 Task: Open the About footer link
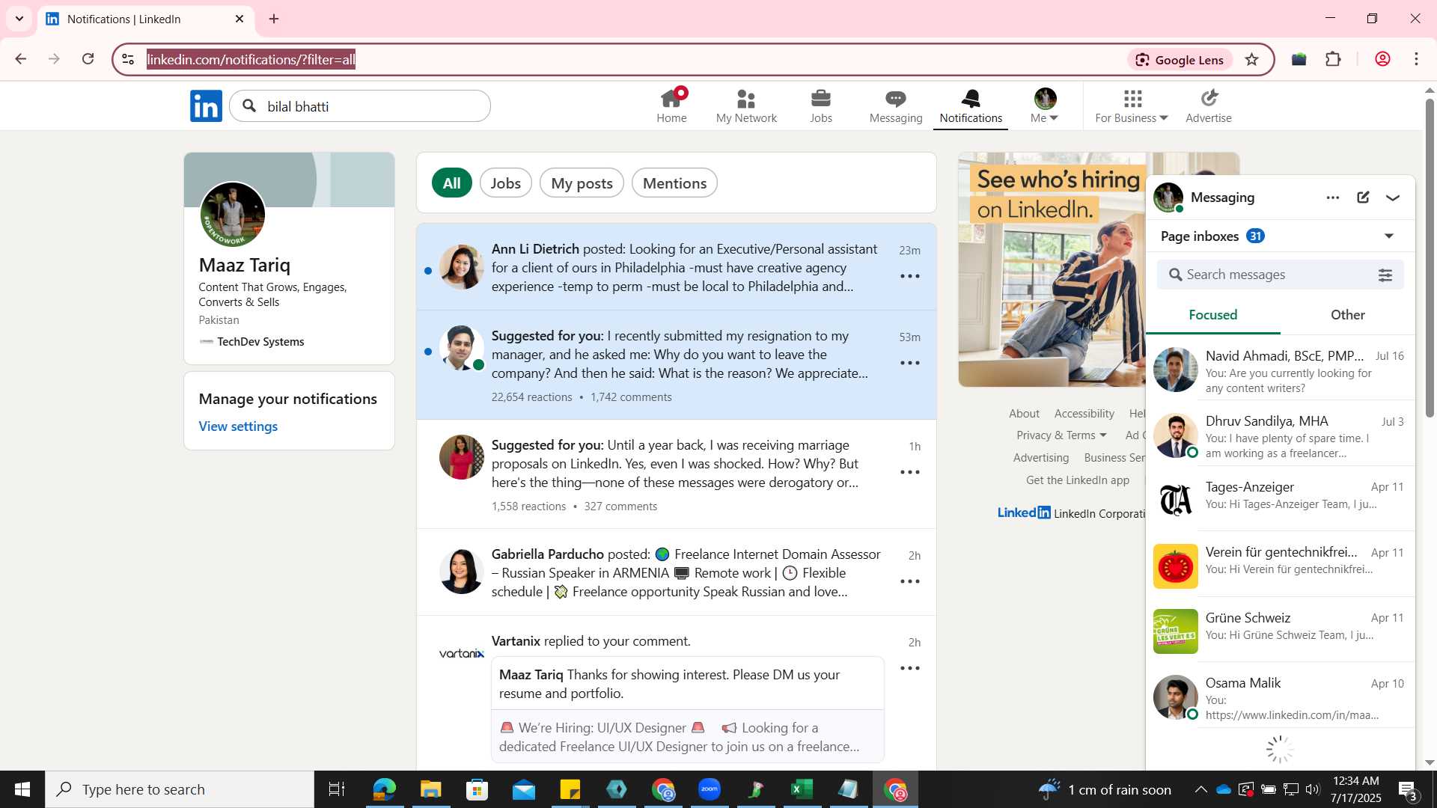(1024, 414)
